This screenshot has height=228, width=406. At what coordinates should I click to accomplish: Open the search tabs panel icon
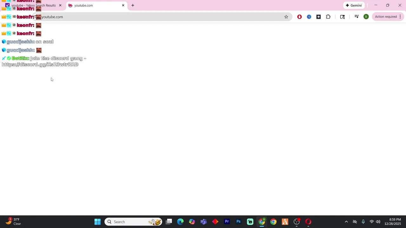[x=343, y=17]
